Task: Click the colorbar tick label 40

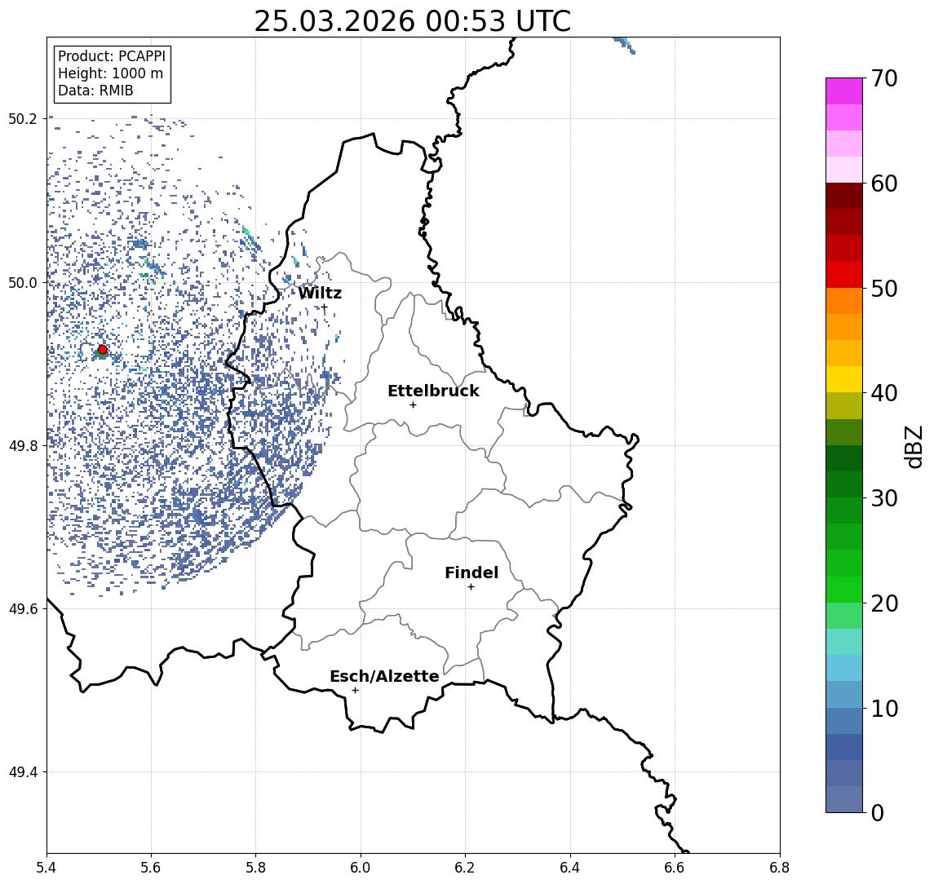Action: [x=884, y=393]
